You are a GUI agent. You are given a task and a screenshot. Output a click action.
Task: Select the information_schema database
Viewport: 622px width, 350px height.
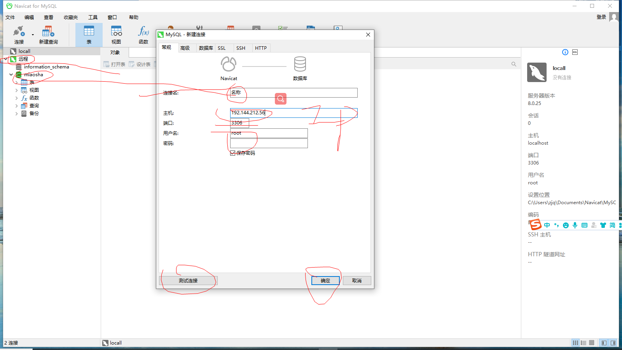point(46,66)
